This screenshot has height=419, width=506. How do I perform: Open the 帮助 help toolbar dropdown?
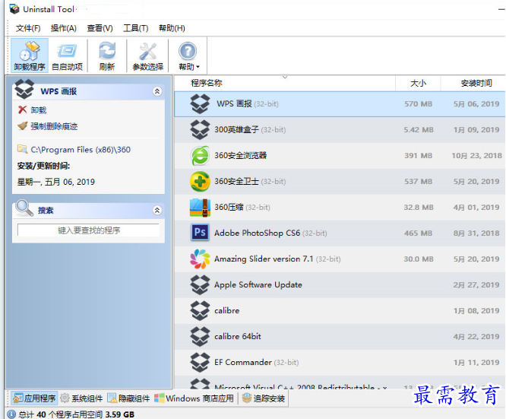(188, 56)
